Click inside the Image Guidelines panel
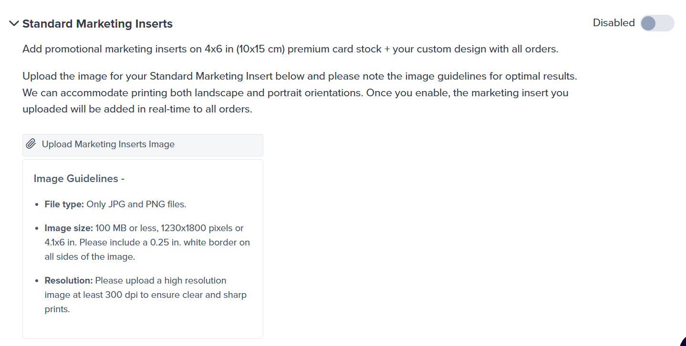Image resolution: width=686 pixels, height=346 pixels. (142, 248)
